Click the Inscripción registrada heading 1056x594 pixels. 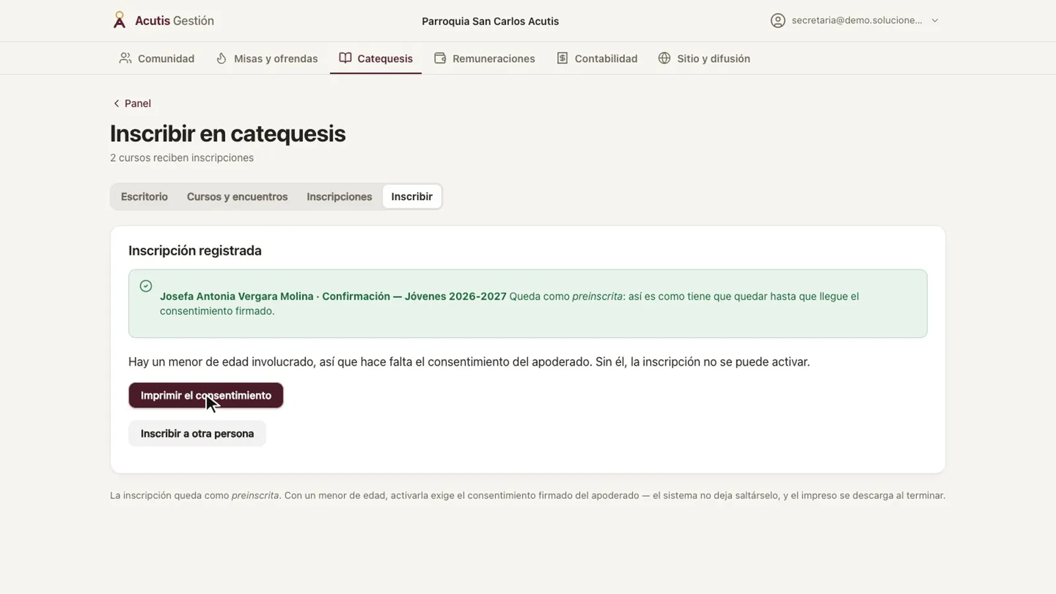(x=195, y=251)
